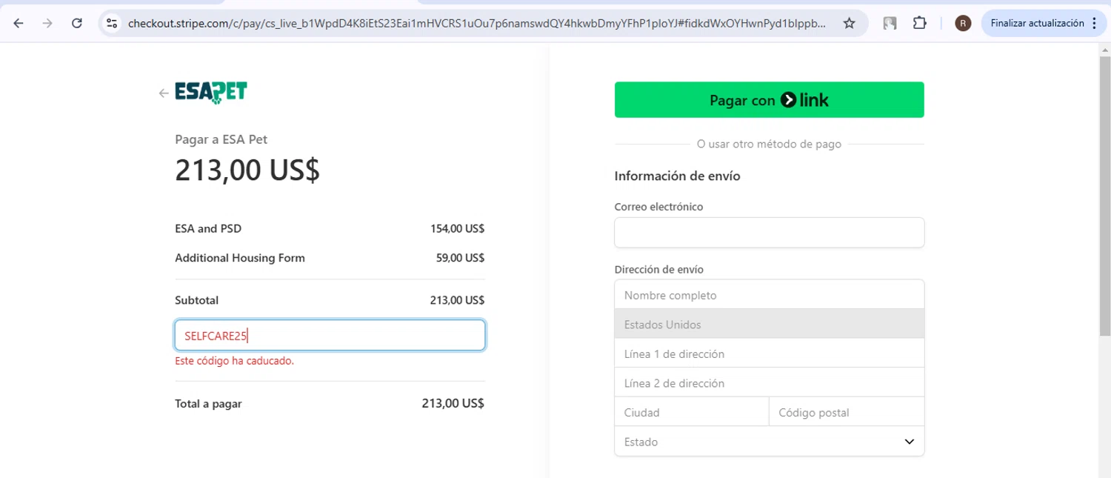
Task: Reload the checkout page
Action: click(76, 23)
